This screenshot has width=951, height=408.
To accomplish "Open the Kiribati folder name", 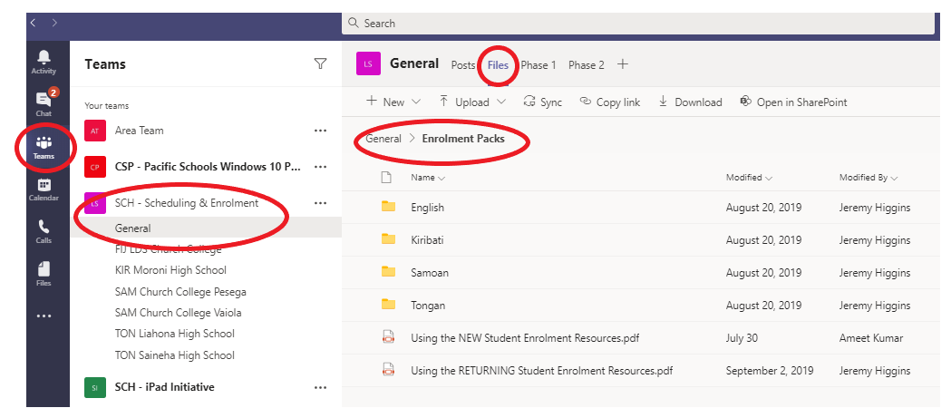I will click(x=427, y=240).
